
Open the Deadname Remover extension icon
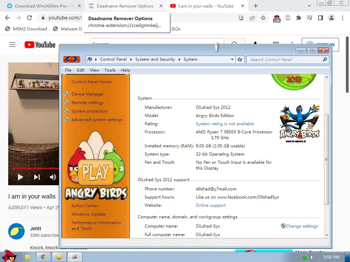288,18
